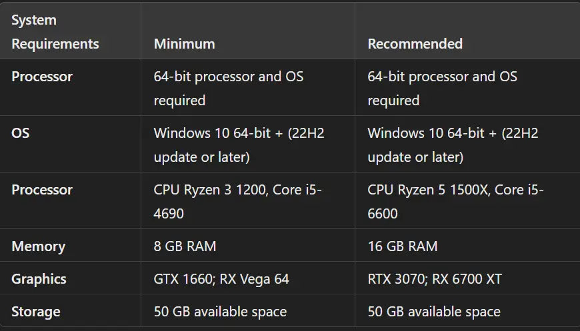The width and height of the screenshot is (580, 331).
Task: Select the "Storage" row label
Action: [35, 312]
